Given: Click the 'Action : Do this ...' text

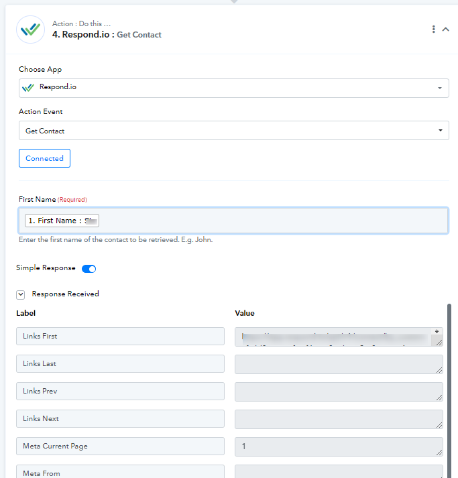Looking at the screenshot, I should (x=81, y=23).
